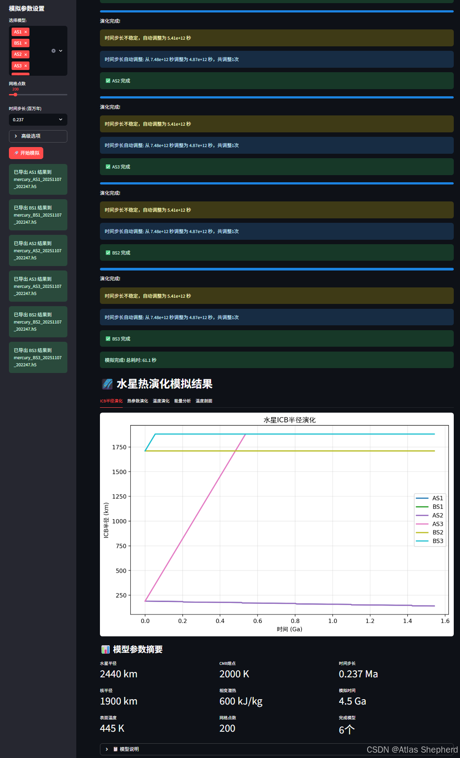Remove the AS1 tag via its × icon
This screenshot has height=758, width=460.
[25, 32]
